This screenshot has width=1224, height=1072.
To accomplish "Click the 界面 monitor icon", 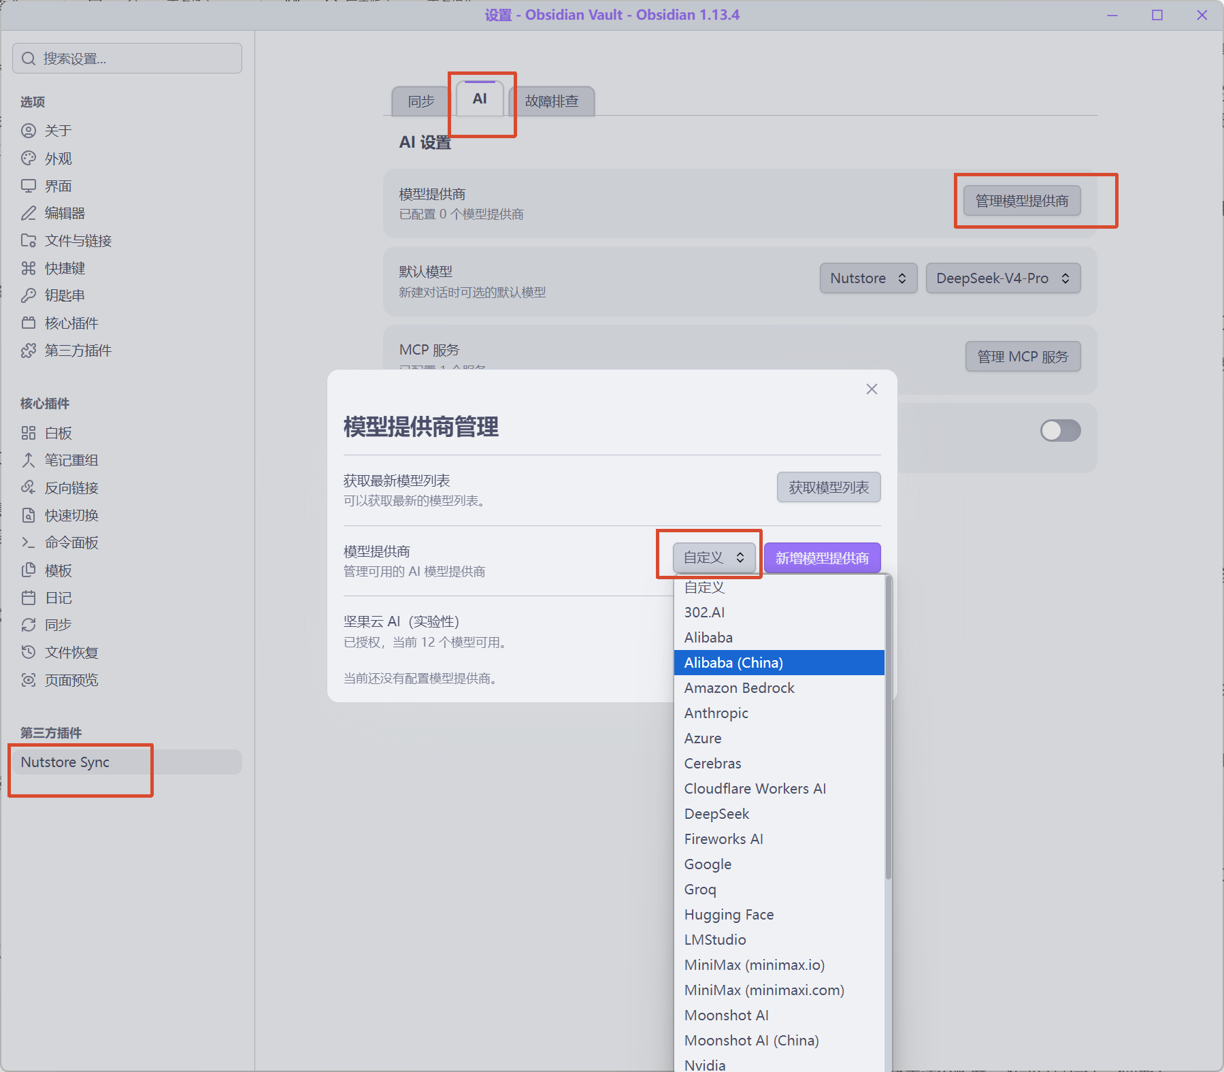I will [x=29, y=186].
